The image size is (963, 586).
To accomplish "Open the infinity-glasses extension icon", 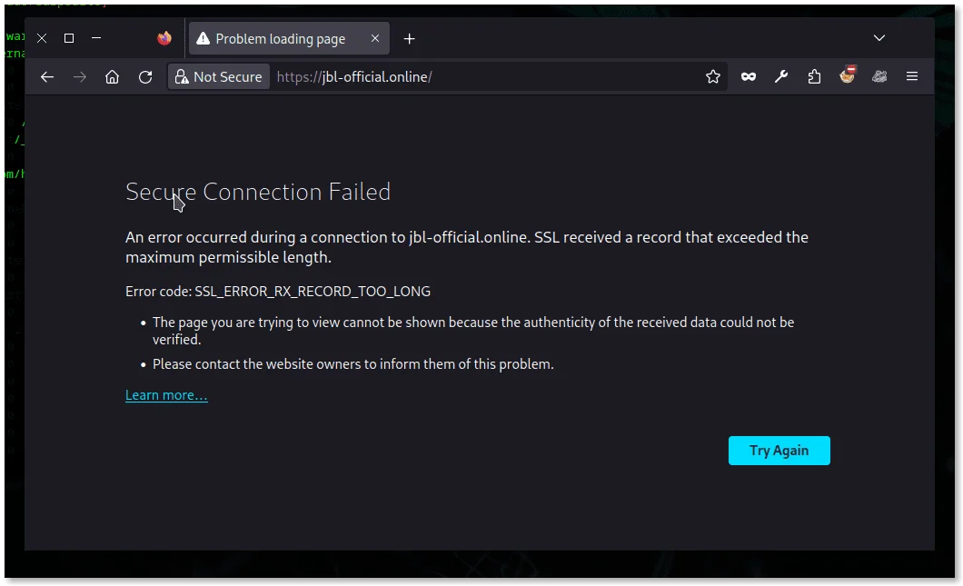I will click(x=748, y=77).
